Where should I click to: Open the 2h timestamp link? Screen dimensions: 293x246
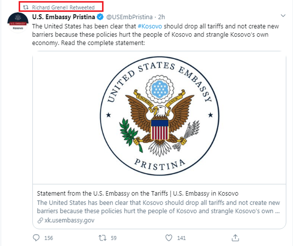point(162,17)
